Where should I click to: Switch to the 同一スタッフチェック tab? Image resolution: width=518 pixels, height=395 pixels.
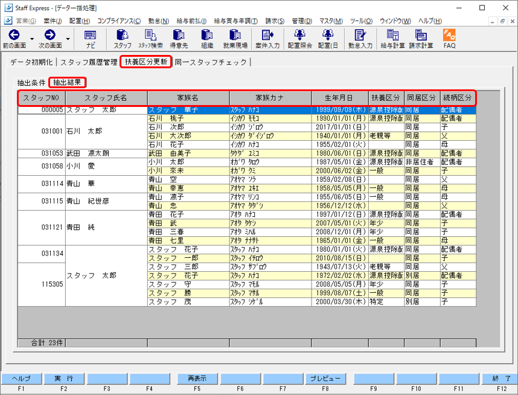[211, 62]
